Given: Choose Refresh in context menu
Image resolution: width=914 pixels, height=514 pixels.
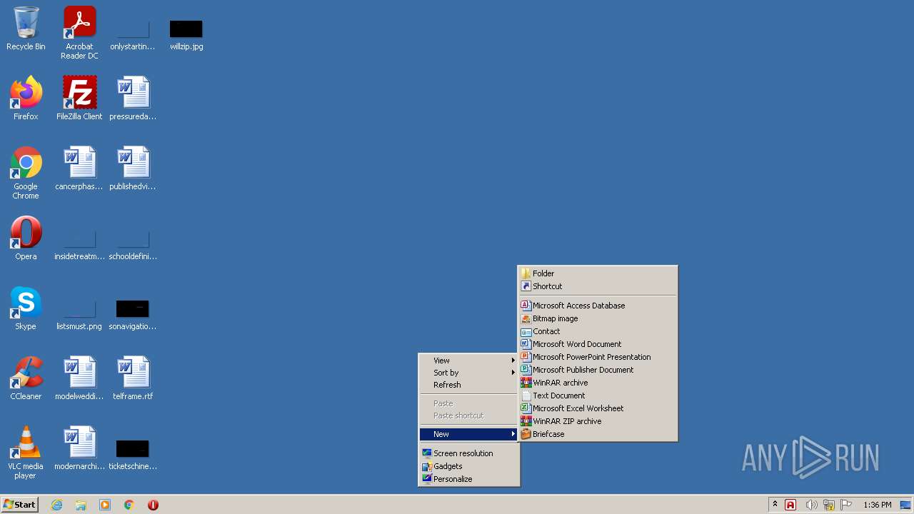Looking at the screenshot, I should click(x=468, y=385).
